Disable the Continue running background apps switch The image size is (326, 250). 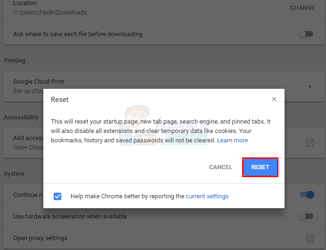[308, 195]
